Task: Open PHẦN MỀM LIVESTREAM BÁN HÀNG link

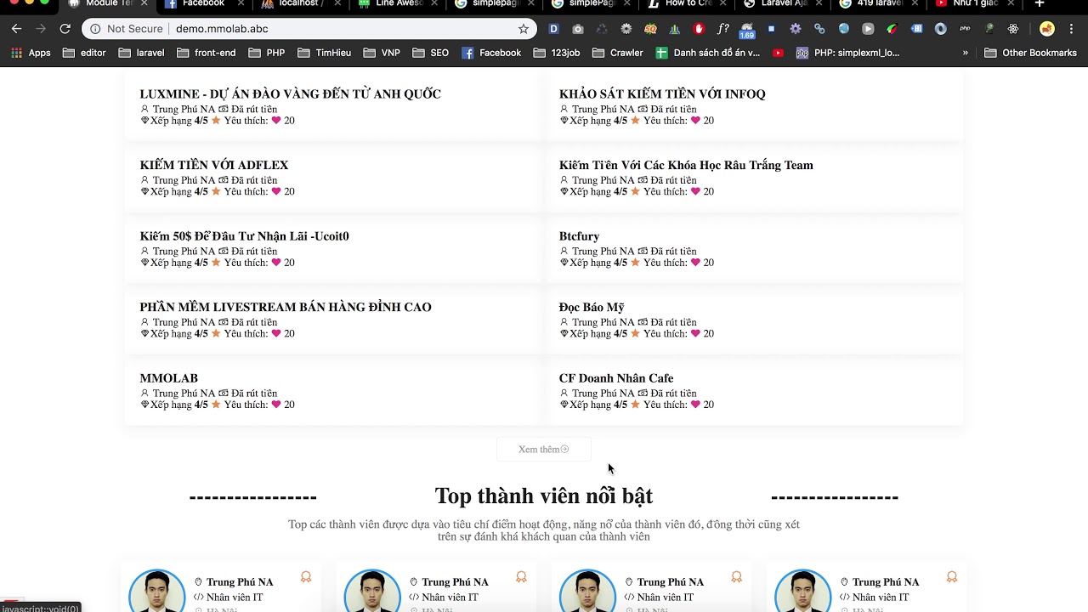Action: point(286,307)
